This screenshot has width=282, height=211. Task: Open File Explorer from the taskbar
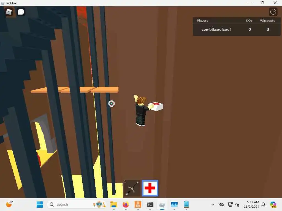coord(114,204)
